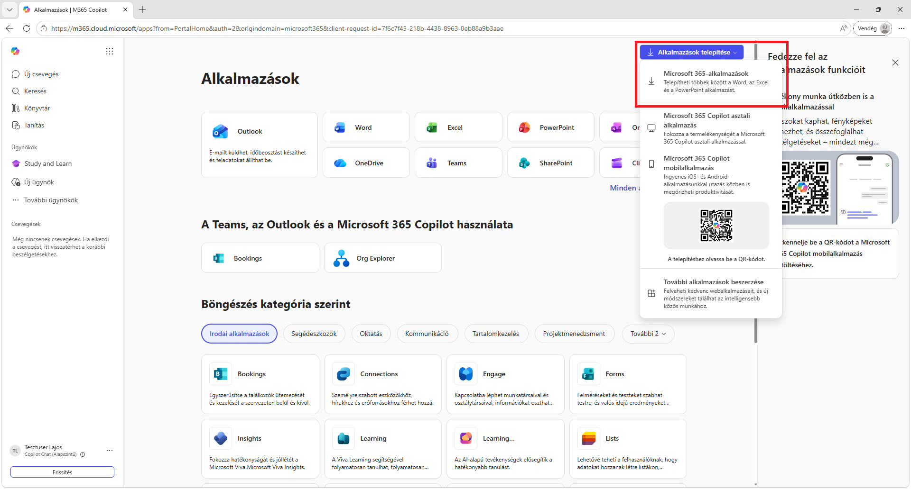Launch Word from the apps list
Screen dimensions: 911x489
pos(366,127)
